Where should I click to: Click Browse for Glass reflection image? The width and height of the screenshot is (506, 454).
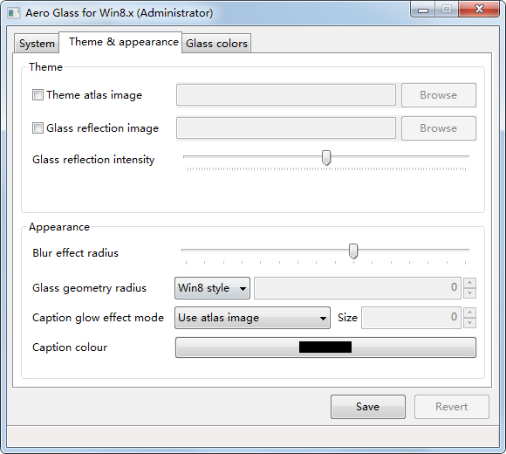[439, 128]
